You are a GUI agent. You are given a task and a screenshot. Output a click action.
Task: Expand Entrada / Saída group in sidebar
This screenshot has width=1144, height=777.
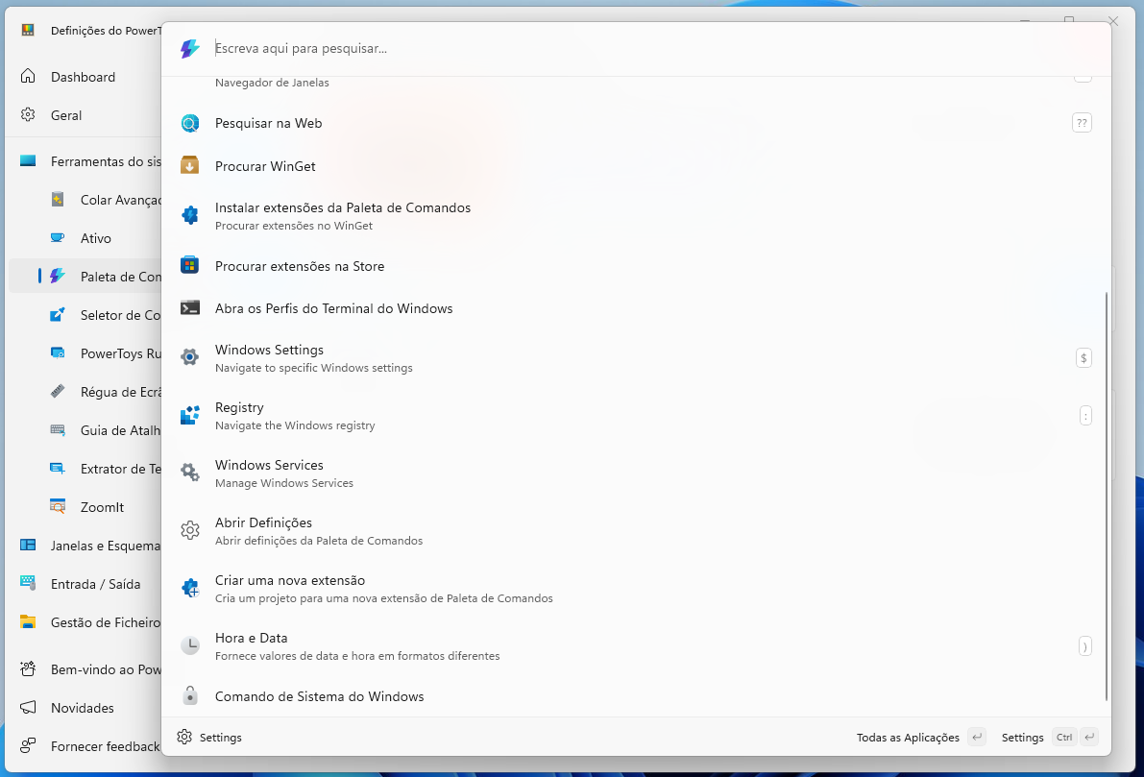85,584
